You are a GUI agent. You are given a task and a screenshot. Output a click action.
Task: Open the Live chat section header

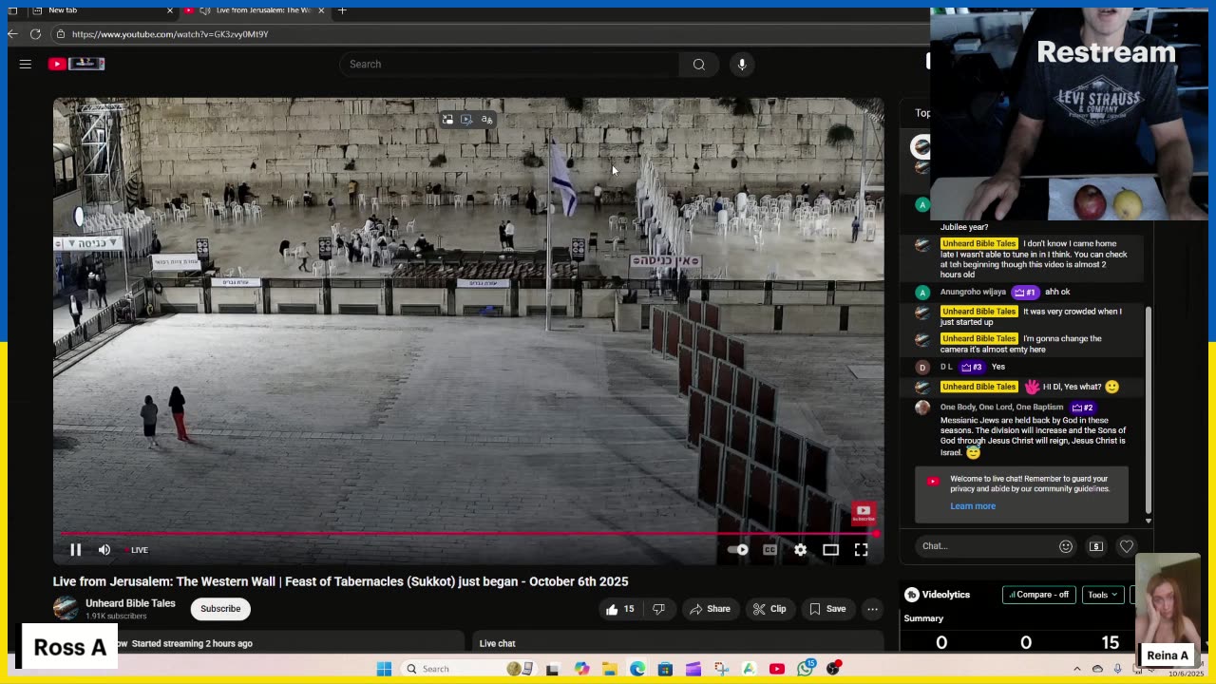497,643
